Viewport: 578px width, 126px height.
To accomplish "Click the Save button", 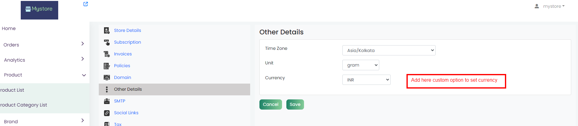I will pos(295,104).
